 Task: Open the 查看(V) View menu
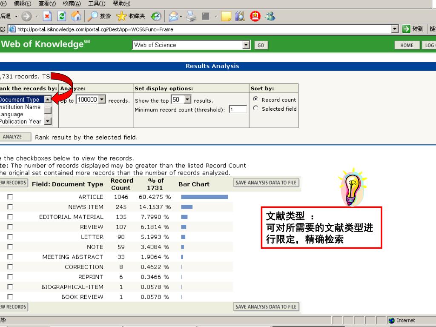click(47, 3)
